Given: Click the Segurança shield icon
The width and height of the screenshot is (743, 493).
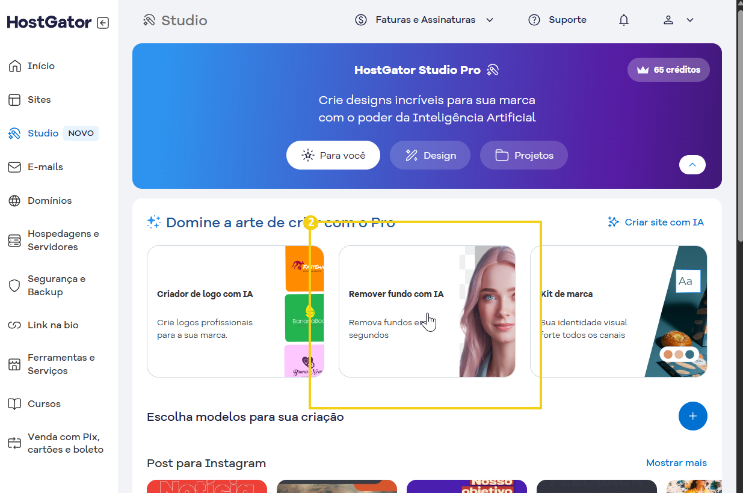Looking at the screenshot, I should coord(14,286).
